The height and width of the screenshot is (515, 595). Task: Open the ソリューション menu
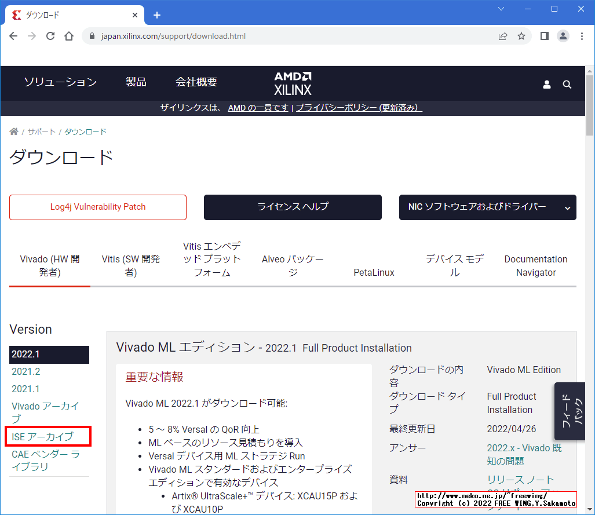60,83
